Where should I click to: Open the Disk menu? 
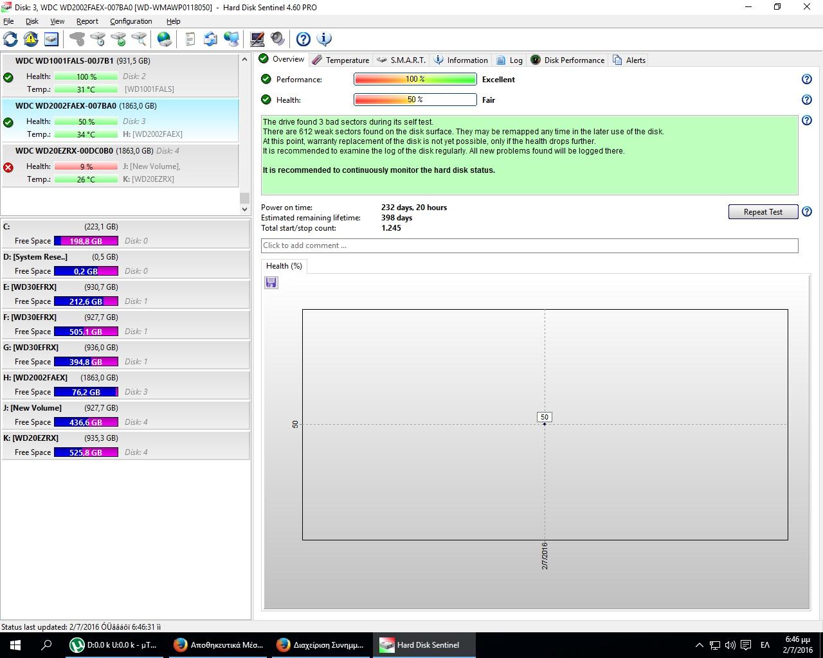point(32,21)
